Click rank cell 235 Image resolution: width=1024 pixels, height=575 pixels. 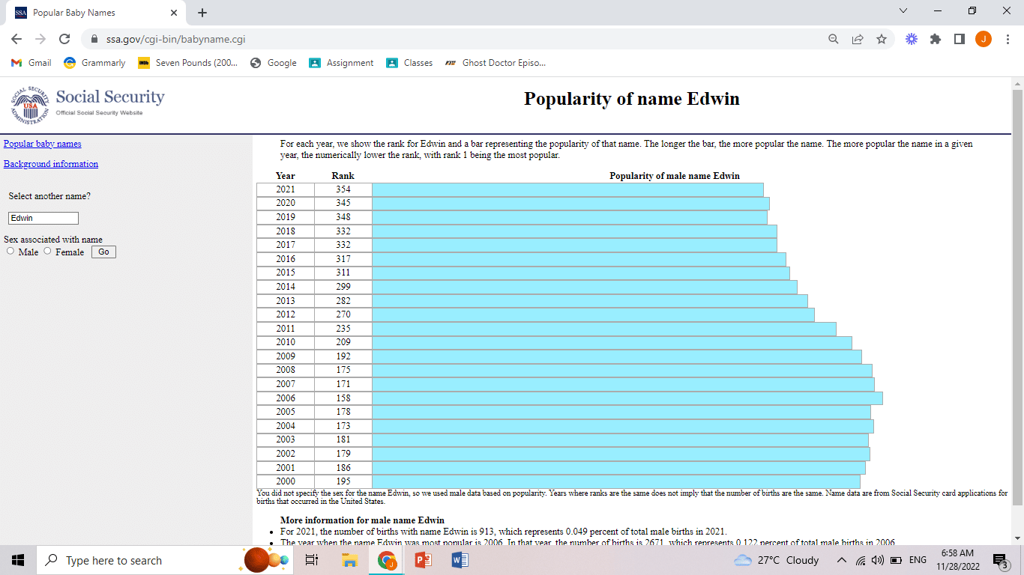(343, 329)
